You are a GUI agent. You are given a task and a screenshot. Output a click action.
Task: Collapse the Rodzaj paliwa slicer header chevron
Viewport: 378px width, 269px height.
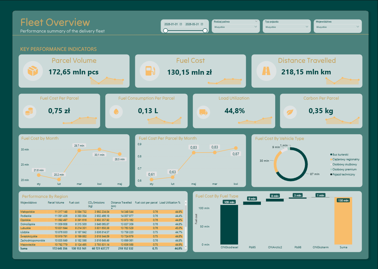tap(256, 21)
